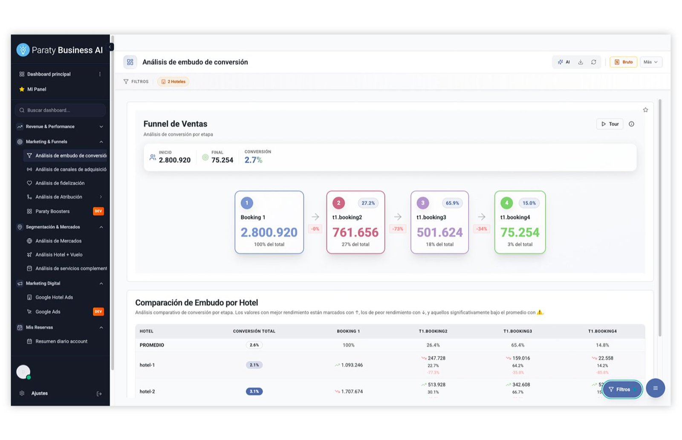Select the t1.booking2 funnel step card
682x440 pixels.
[x=355, y=222]
